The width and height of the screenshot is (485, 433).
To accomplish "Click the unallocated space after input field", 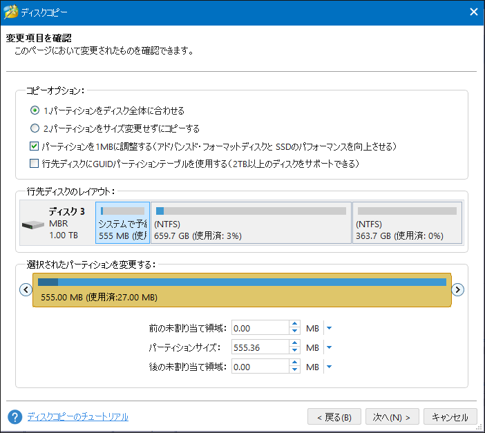I will [x=260, y=367].
